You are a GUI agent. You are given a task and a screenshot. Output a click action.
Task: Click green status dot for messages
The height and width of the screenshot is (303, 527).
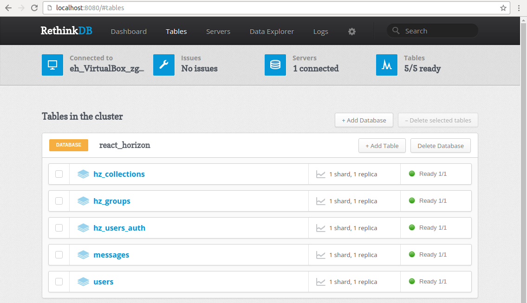[x=412, y=254]
